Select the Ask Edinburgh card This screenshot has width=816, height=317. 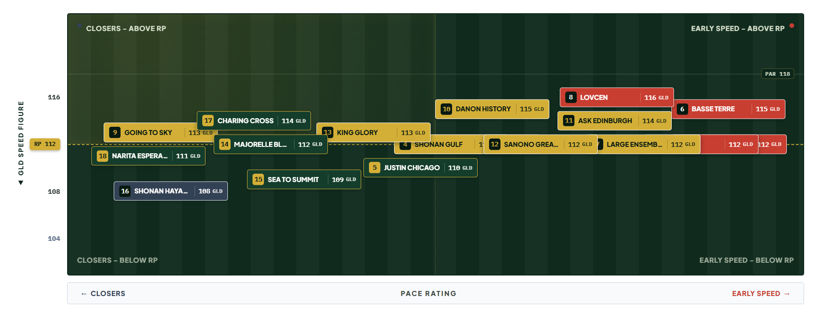coord(615,121)
